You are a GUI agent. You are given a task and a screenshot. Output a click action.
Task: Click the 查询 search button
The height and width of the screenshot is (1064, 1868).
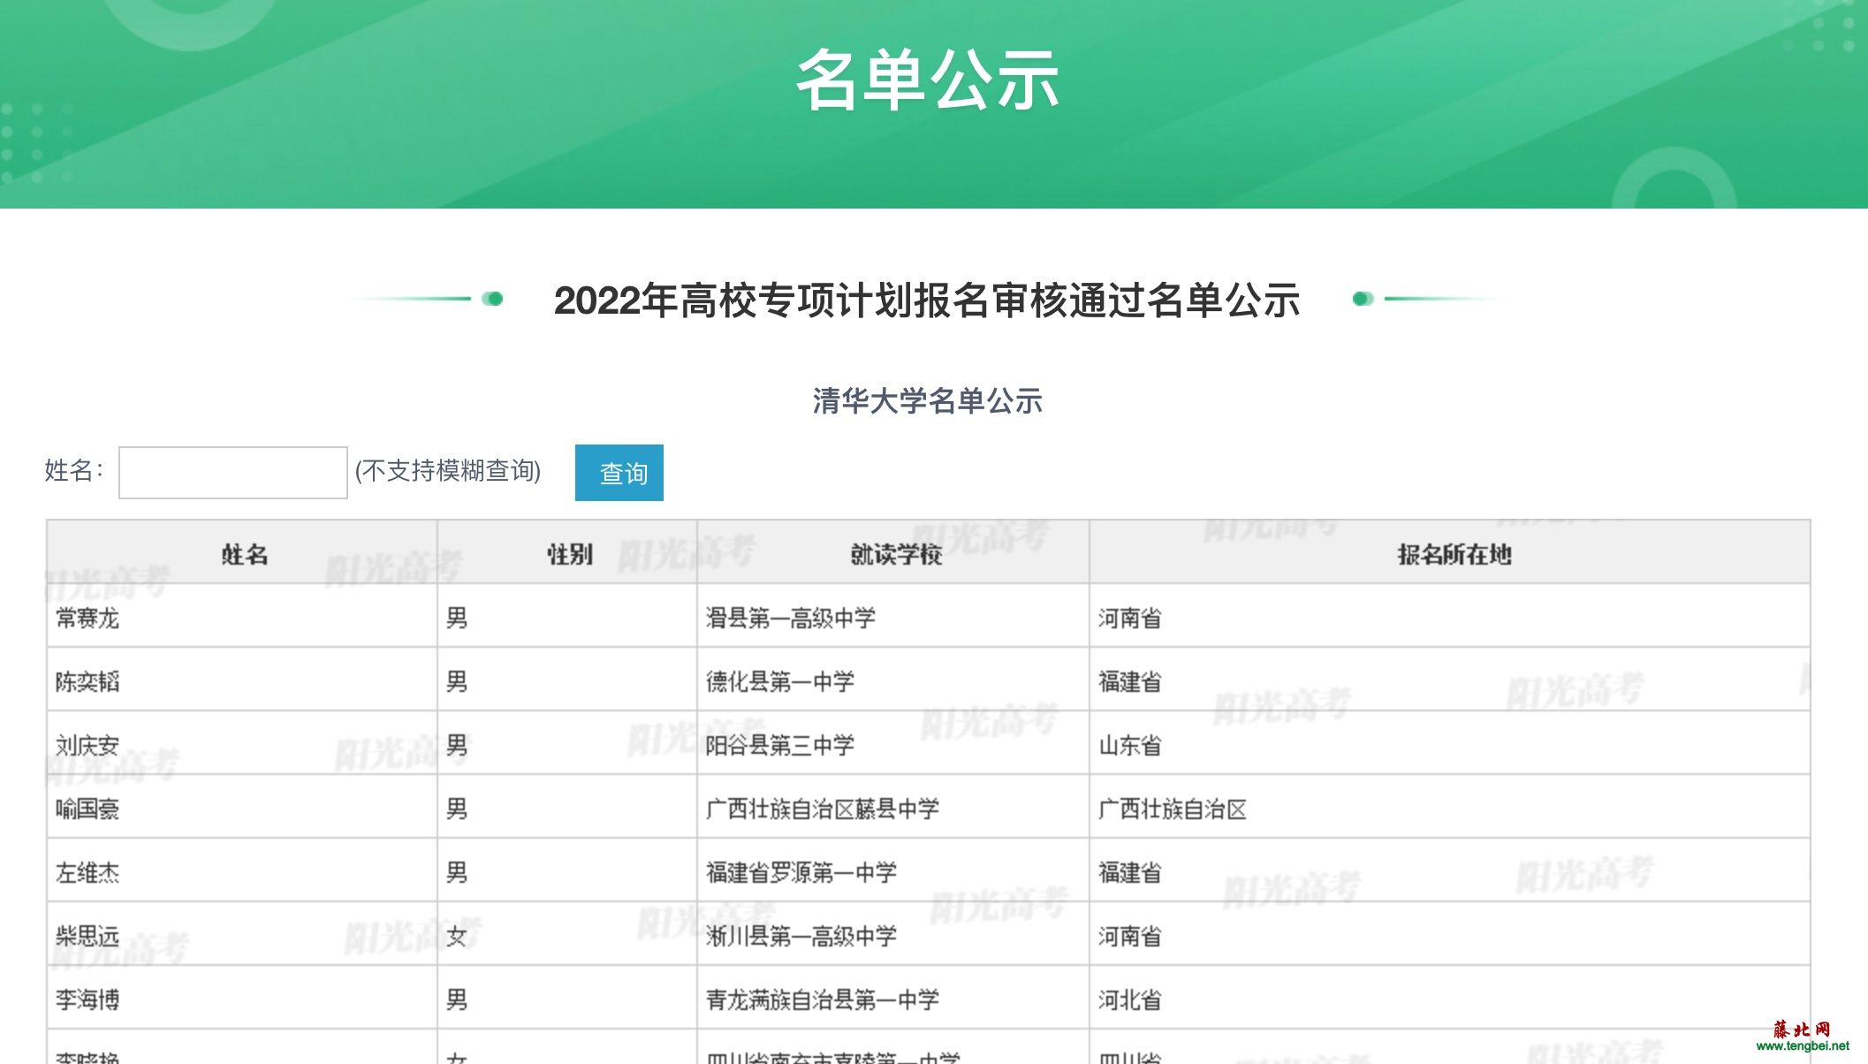[x=619, y=473]
